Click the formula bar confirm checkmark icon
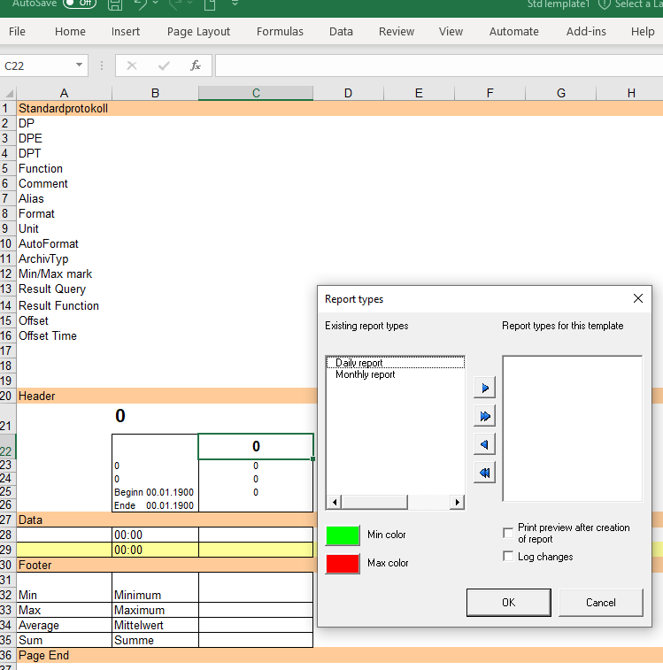 pyautogui.click(x=164, y=65)
